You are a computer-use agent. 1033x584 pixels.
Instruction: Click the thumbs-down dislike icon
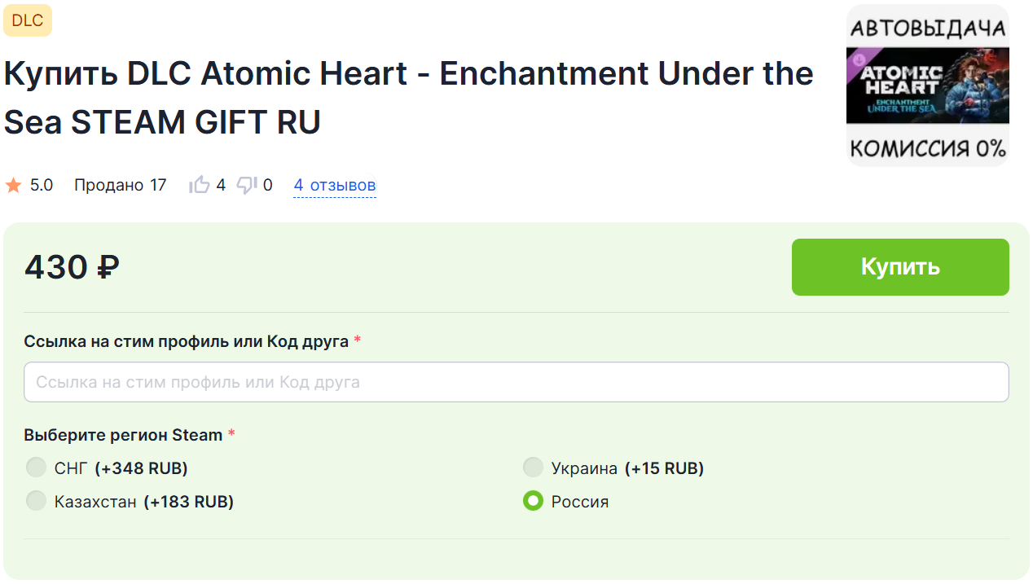point(247,186)
